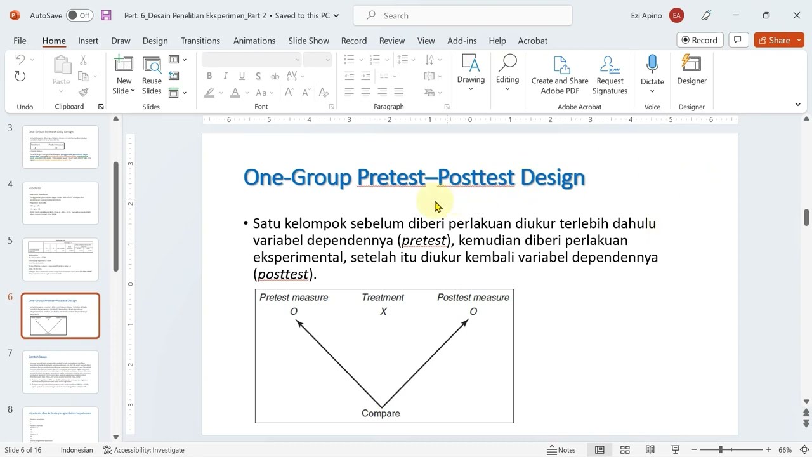This screenshot has width=812, height=457.
Task: Click the text highlight color button
Action: (209, 93)
